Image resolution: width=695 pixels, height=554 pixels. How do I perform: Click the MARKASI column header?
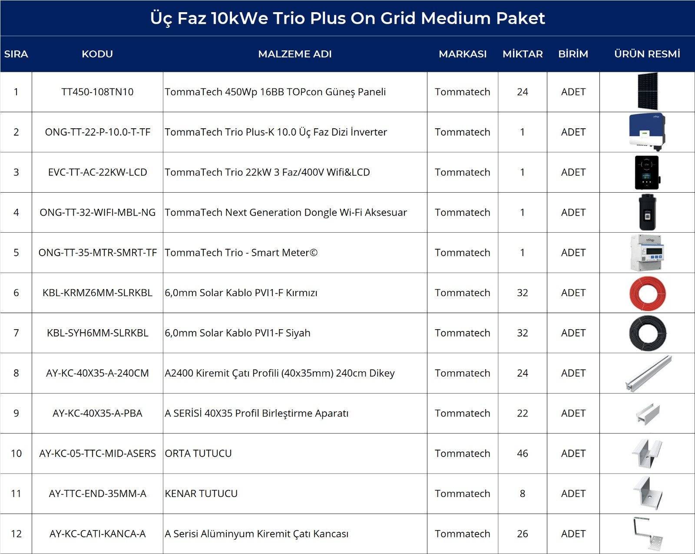463,54
